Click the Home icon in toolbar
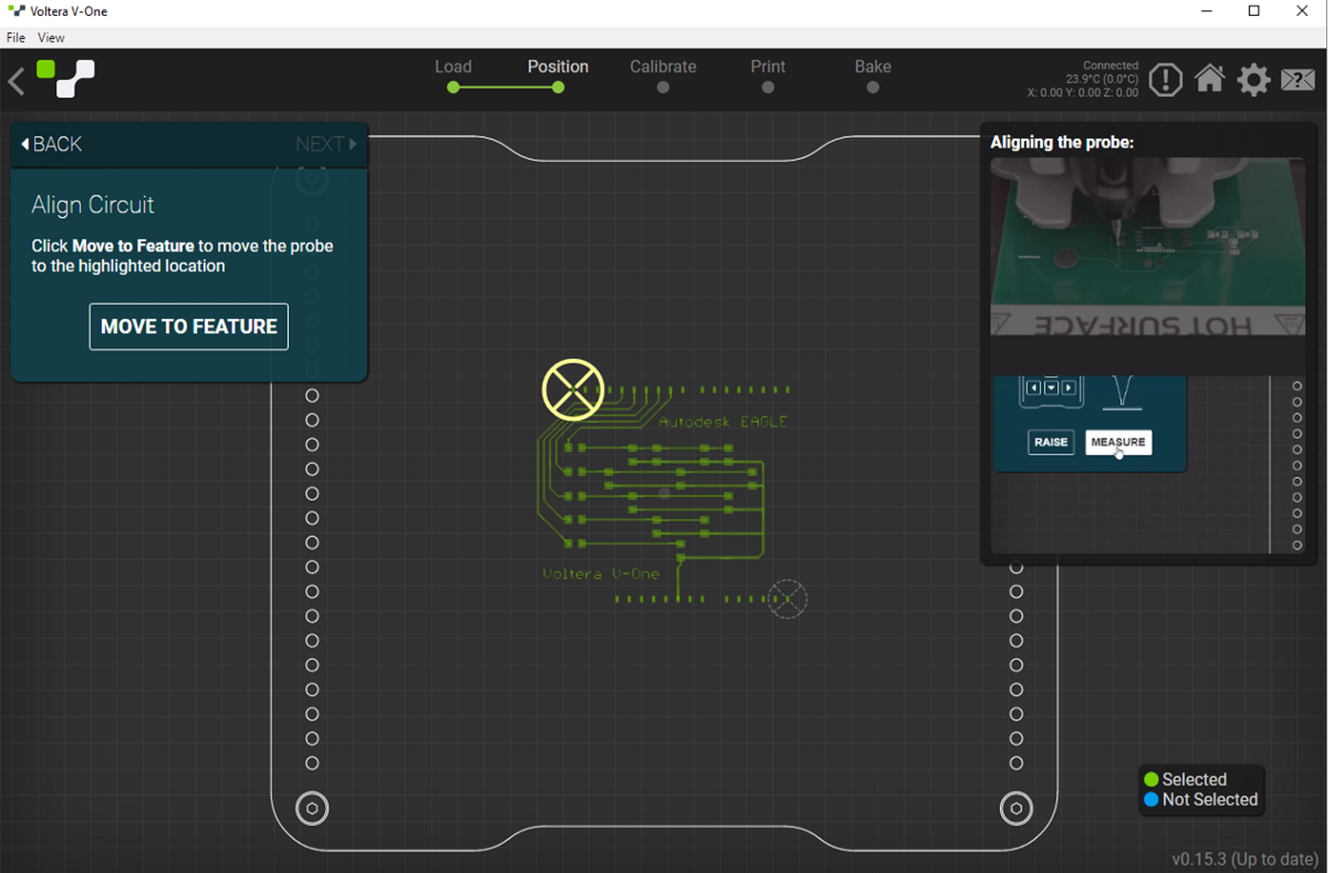Image resolution: width=1328 pixels, height=873 pixels. pyautogui.click(x=1210, y=79)
